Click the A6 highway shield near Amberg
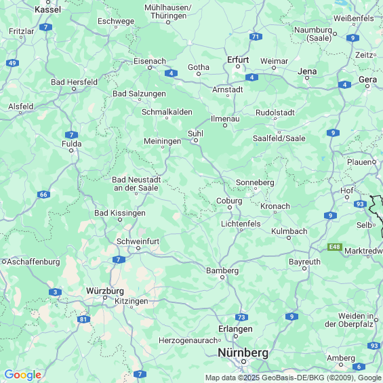Viewport: 383px width, 383px height. 359,366
